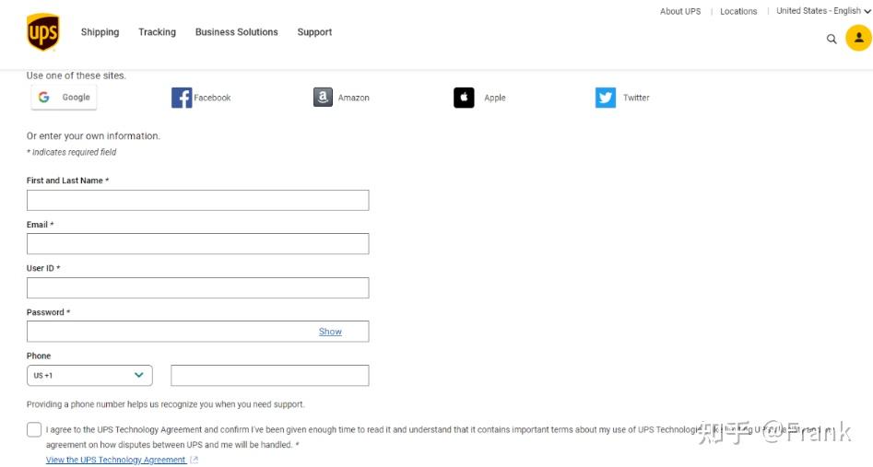Image resolution: width=873 pixels, height=467 pixels.
Task: Sign up with the Amazon icon
Action: tap(323, 98)
